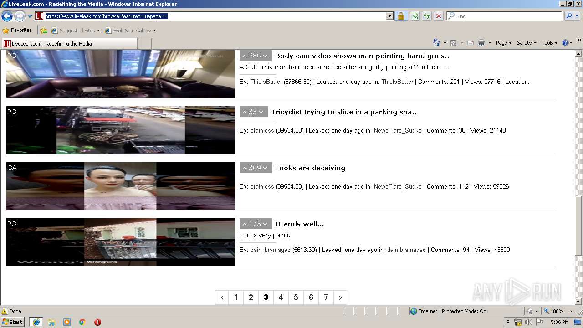
Task: Open 'Tricyclist trying to slide in a parking spa..' title
Action: point(344,112)
